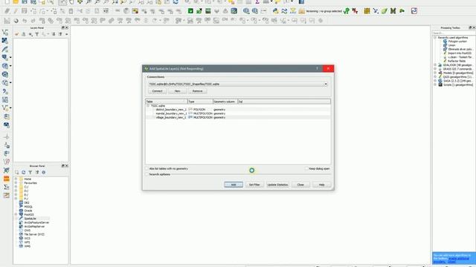Collapse the TSDC.sqlite tree node

(x=148, y=105)
